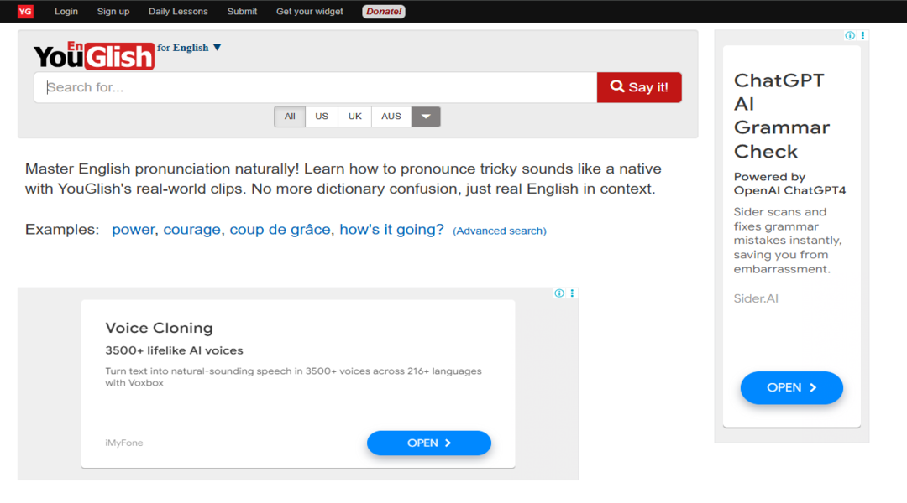The width and height of the screenshot is (907, 503).
Task: Click the YouGlish logo
Action: [x=94, y=55]
